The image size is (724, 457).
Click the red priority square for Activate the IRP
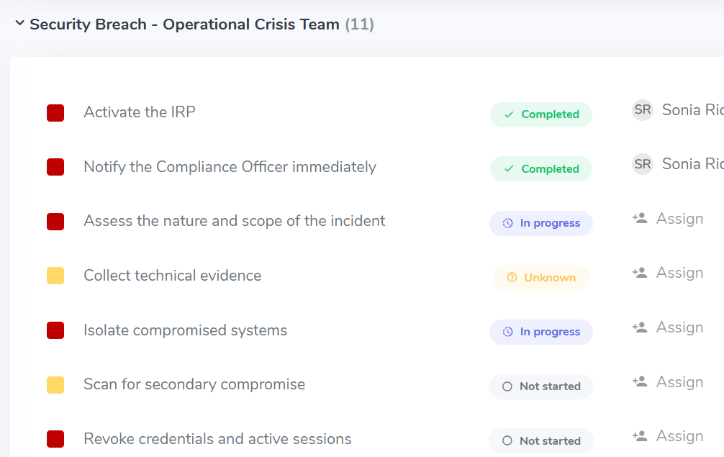point(55,113)
